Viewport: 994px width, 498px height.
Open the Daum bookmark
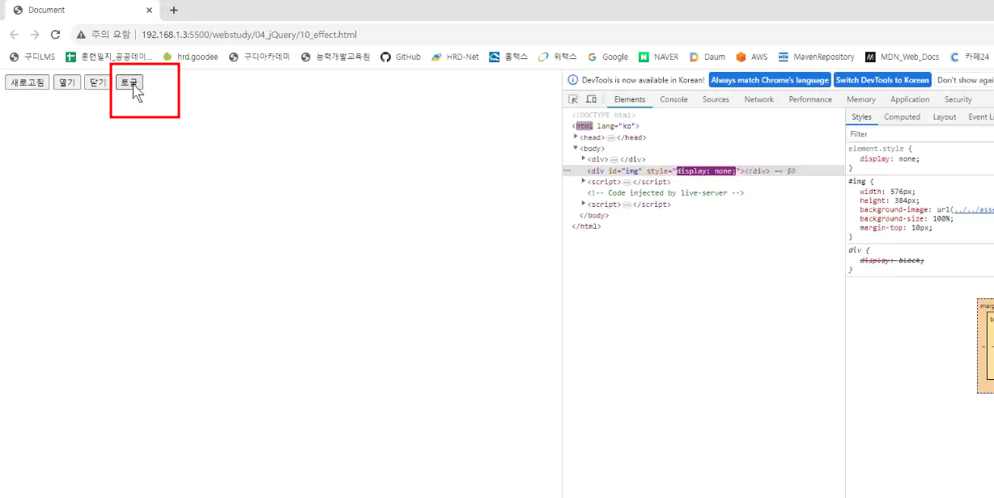coord(707,57)
